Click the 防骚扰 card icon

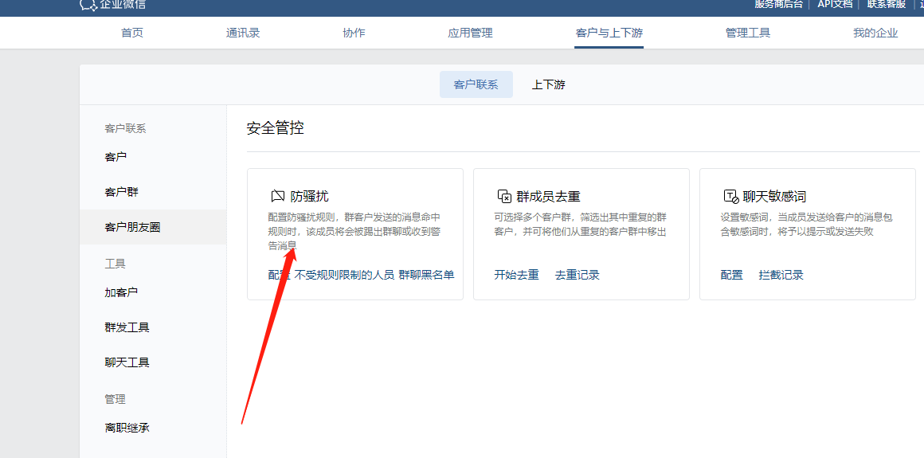click(x=277, y=196)
